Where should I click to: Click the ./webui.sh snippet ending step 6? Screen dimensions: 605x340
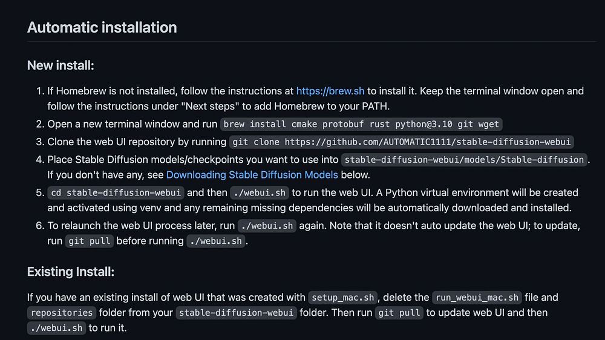click(216, 241)
